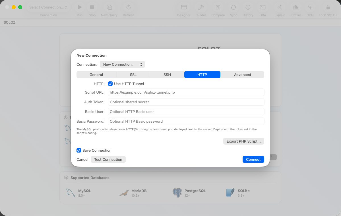Show query History
341x216 pixels.
coord(248,7)
